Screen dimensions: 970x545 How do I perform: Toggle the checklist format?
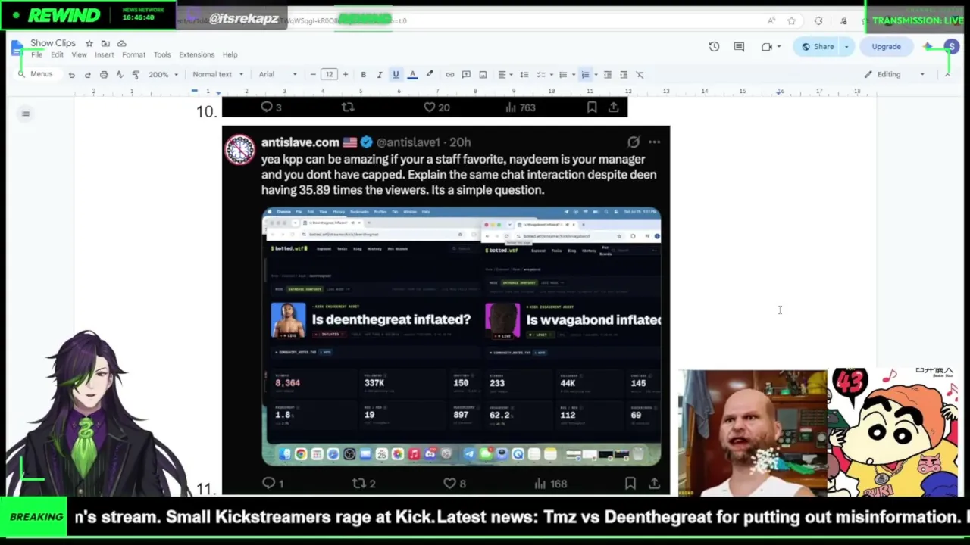point(543,75)
